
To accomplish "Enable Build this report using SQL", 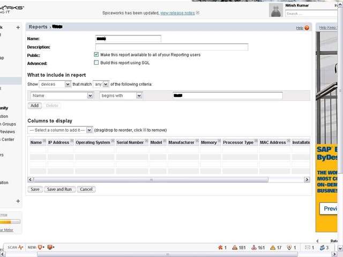I will (96, 63).
